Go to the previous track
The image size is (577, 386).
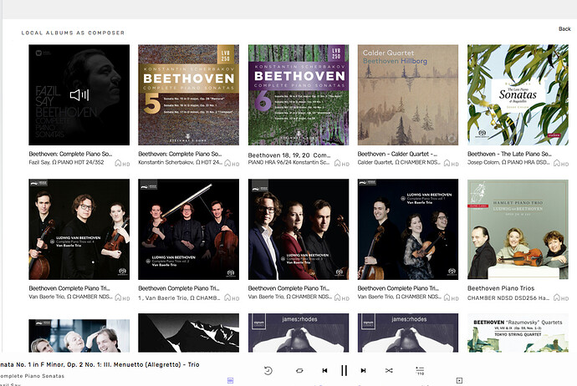pyautogui.click(x=324, y=370)
